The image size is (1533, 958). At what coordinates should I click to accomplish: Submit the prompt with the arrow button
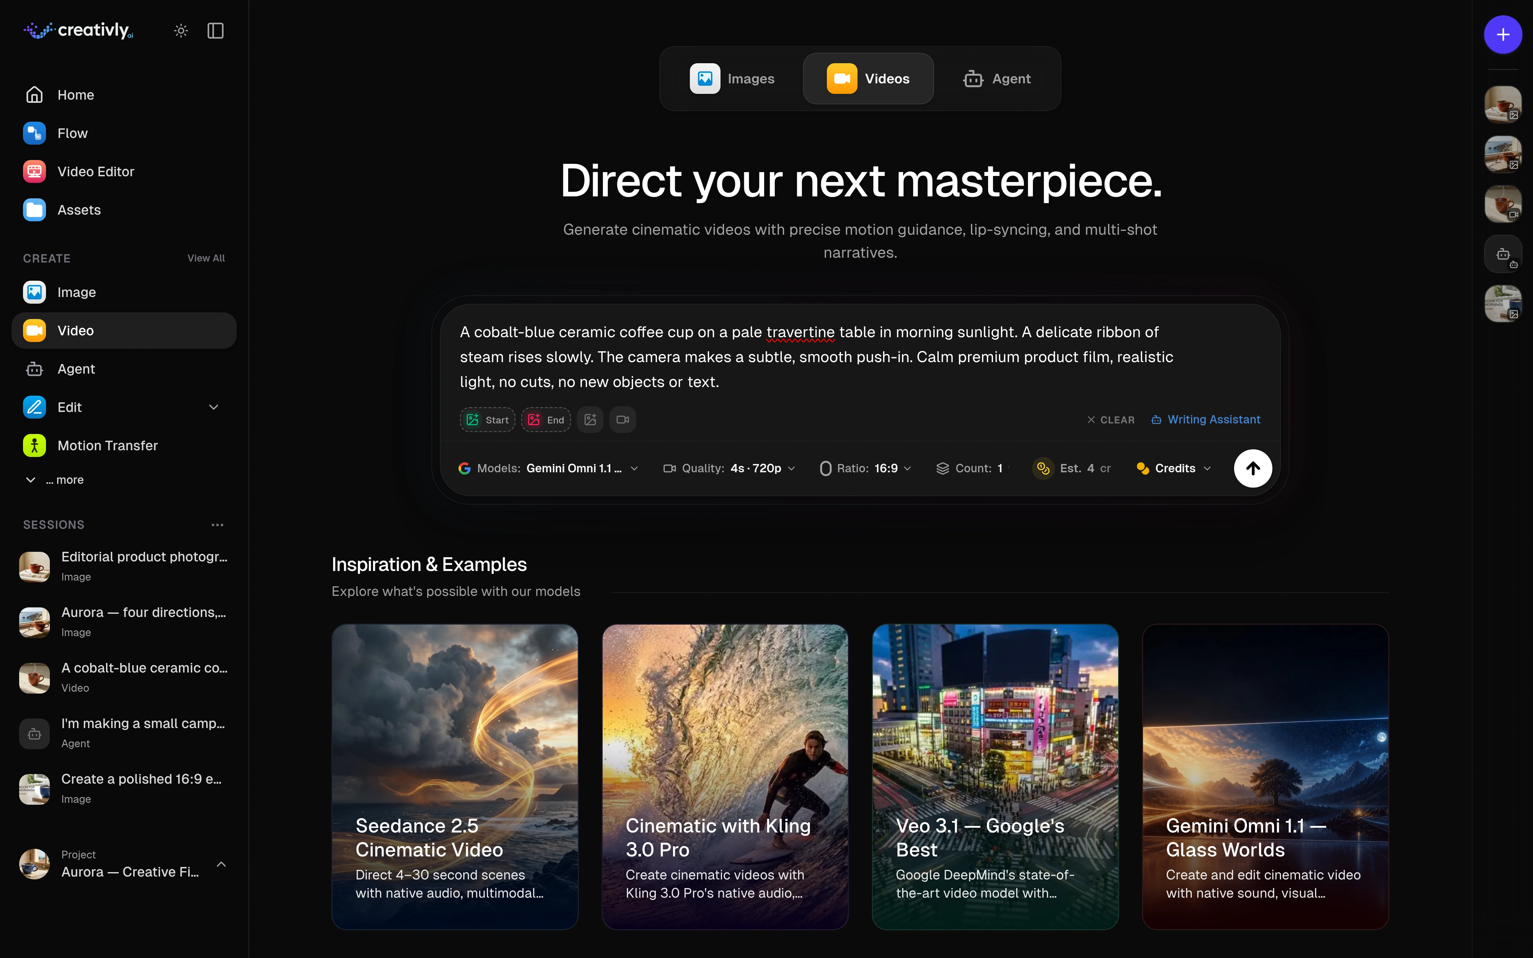(x=1252, y=468)
